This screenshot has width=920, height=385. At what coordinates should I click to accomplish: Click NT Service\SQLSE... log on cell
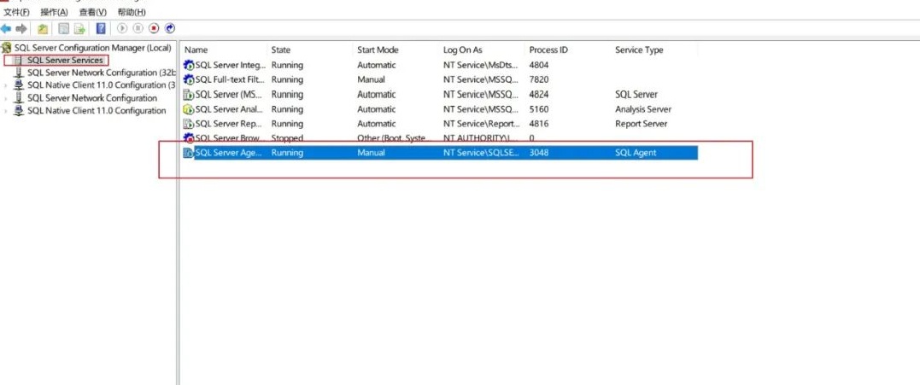click(481, 153)
